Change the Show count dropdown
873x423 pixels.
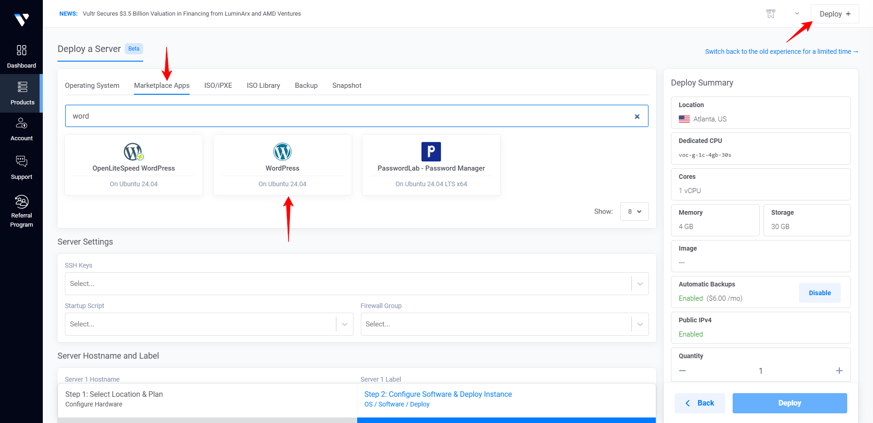coord(634,211)
